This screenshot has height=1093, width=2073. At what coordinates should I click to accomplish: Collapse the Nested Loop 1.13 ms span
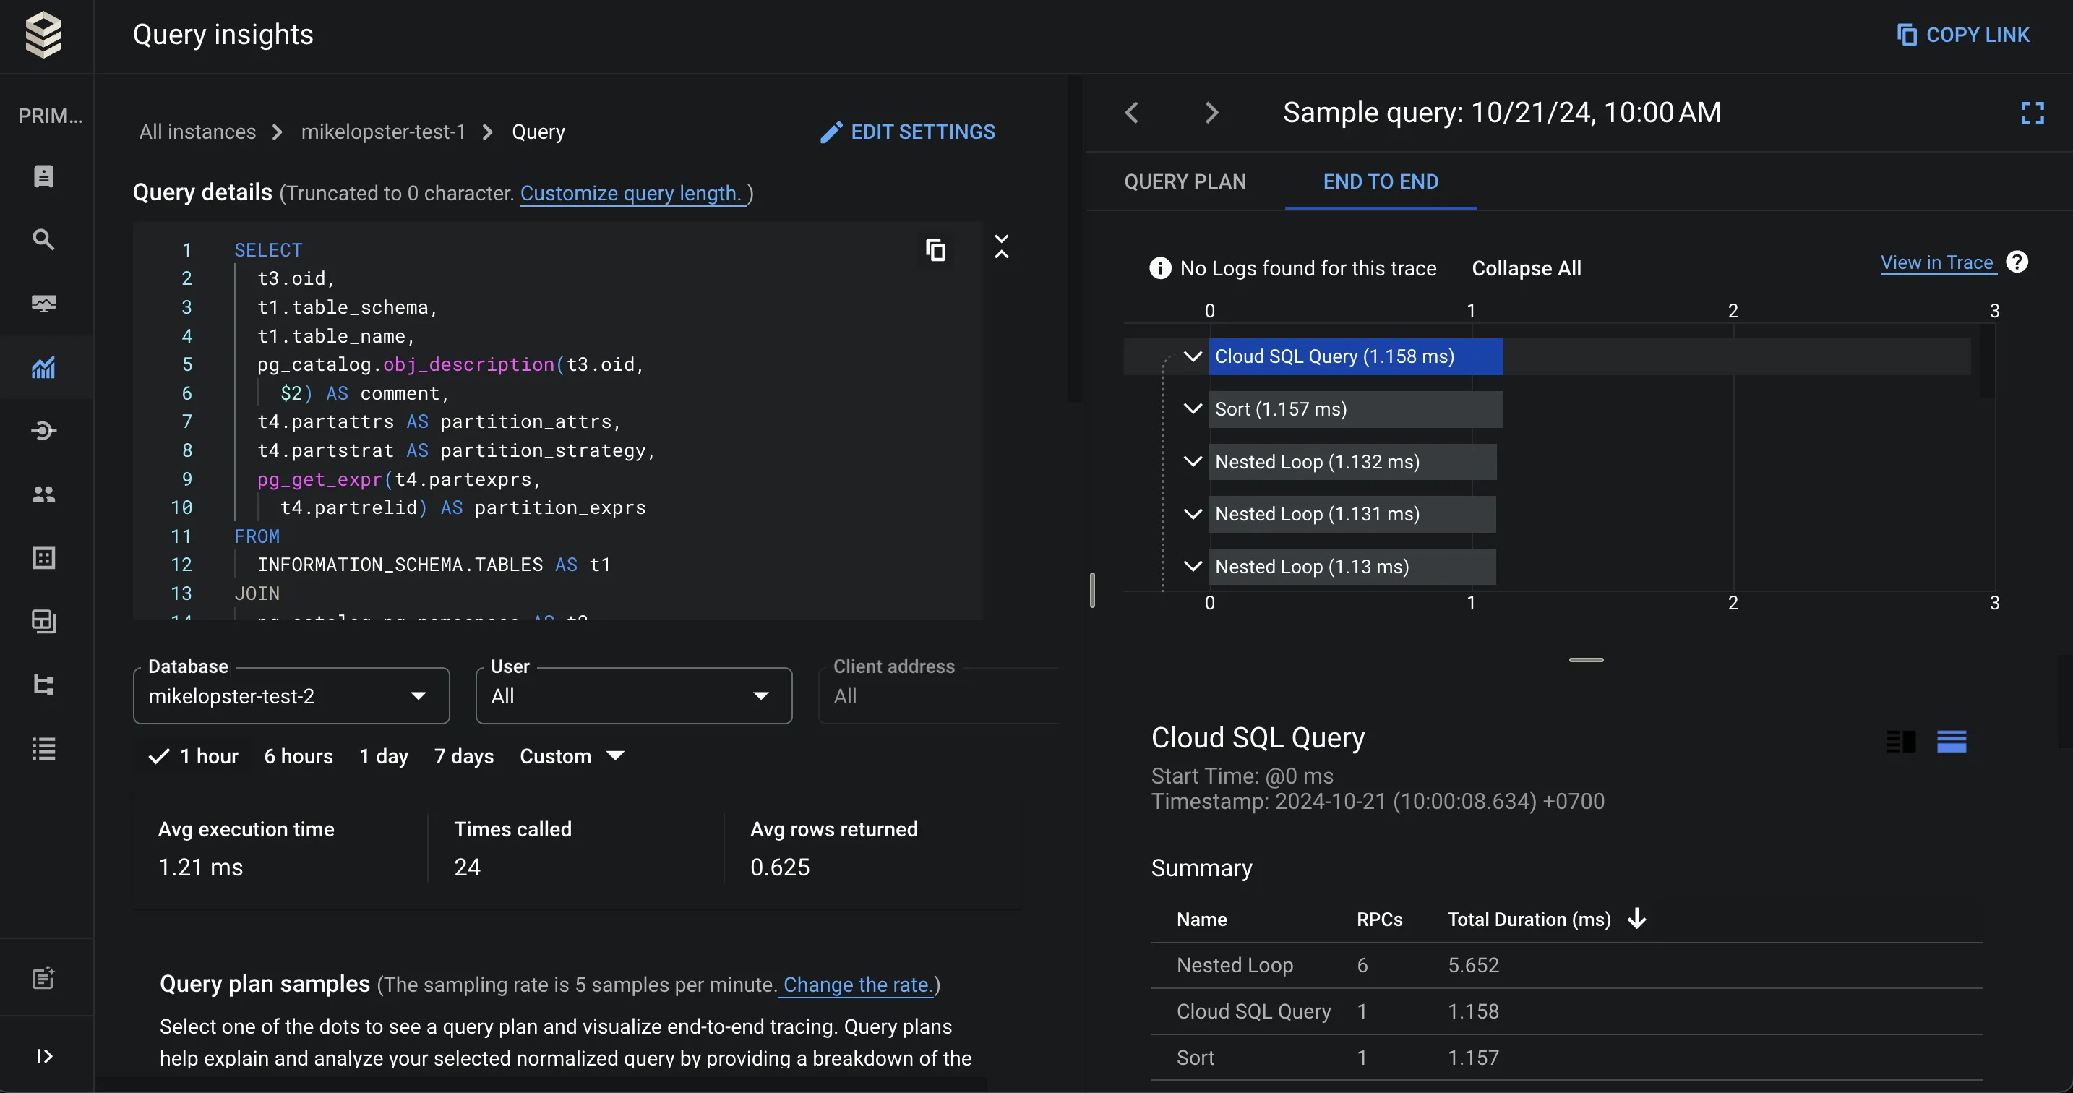pyautogui.click(x=1193, y=566)
